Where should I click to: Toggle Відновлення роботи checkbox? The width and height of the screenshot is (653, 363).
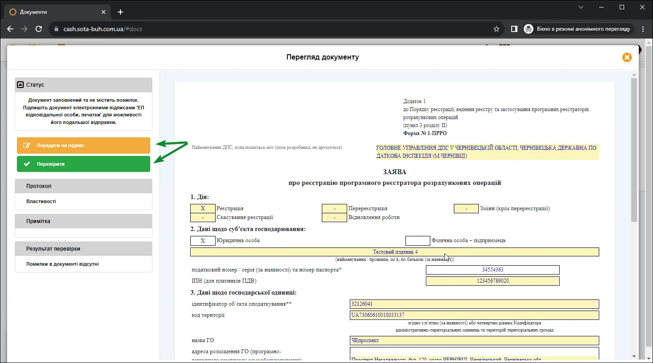click(x=334, y=218)
